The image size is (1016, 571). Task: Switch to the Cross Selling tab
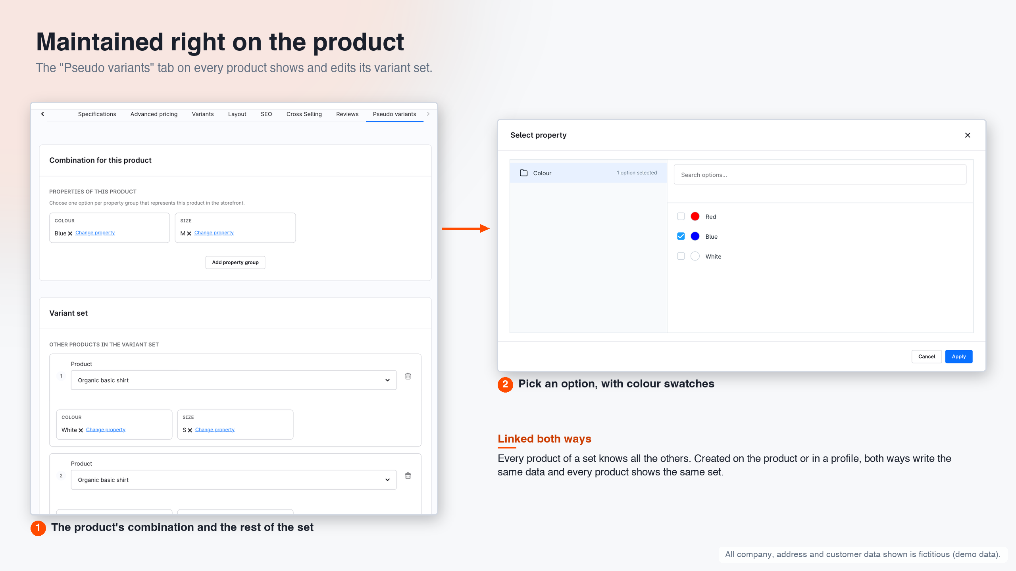click(x=304, y=114)
